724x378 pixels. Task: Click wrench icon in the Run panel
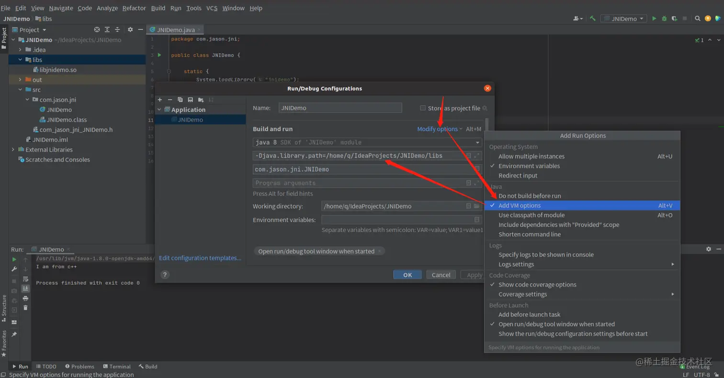point(14,269)
